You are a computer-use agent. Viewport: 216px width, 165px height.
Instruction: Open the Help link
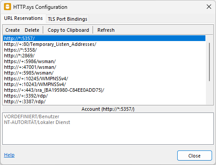9,155
